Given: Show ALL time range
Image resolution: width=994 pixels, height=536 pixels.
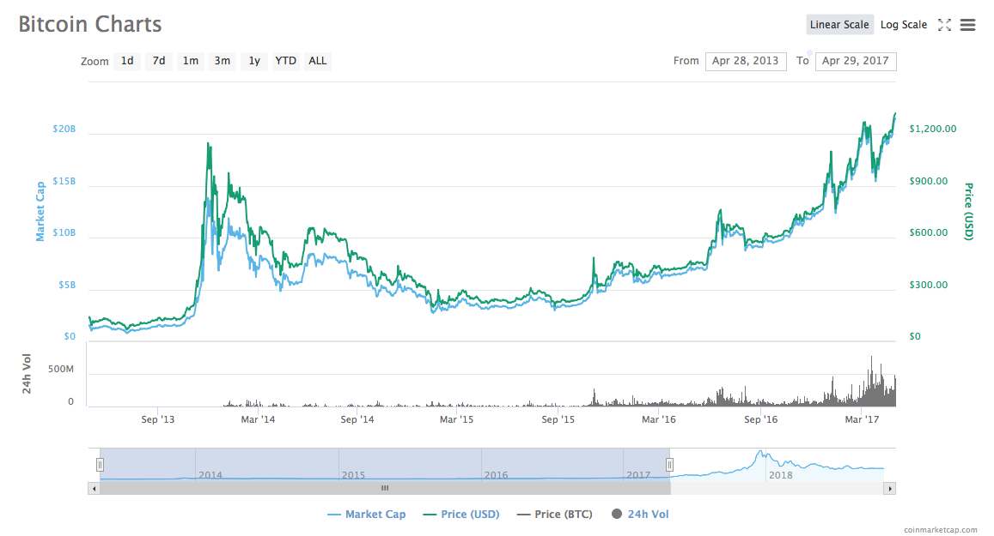Looking at the screenshot, I should click(x=317, y=61).
